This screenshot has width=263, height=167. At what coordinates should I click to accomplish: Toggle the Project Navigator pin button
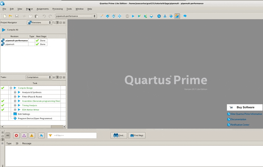pyautogui.click(x=57, y=23)
